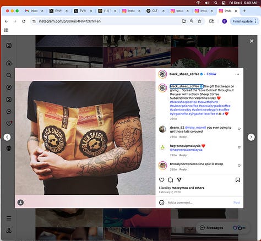Open browser zoom magnifier icon
Viewport: 261px width, 241px height.
(x=192, y=21)
